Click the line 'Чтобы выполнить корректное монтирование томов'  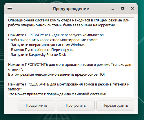point(53,40)
